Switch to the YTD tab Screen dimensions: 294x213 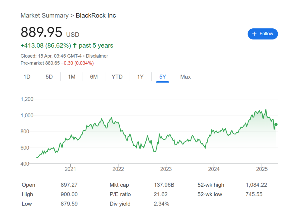click(117, 77)
